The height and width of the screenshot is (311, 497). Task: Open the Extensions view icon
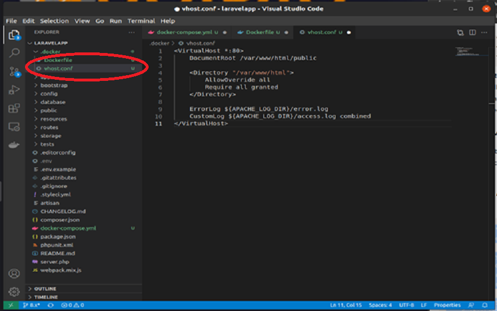tap(14, 108)
